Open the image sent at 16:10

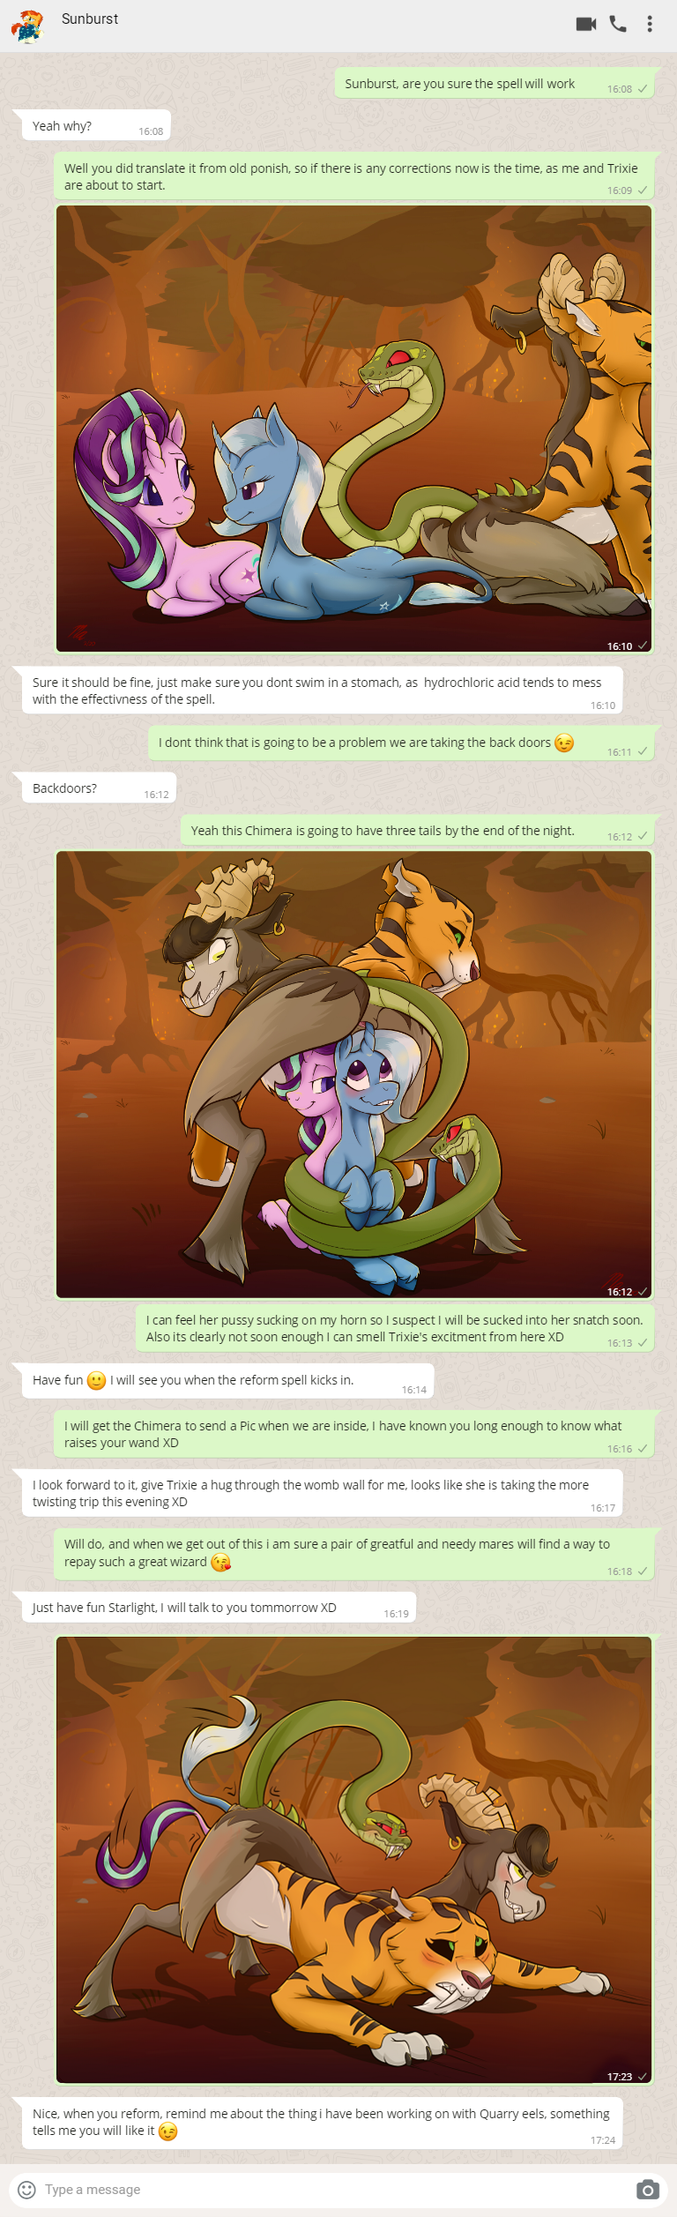(354, 429)
